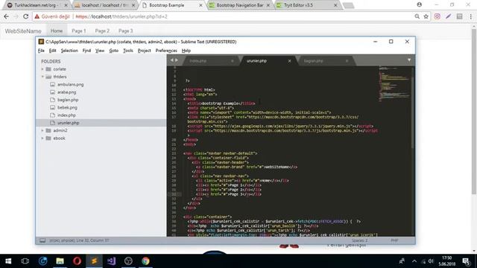Open Visual Studio from taskbar
This screenshot has width=477, height=268.
tap(111, 261)
